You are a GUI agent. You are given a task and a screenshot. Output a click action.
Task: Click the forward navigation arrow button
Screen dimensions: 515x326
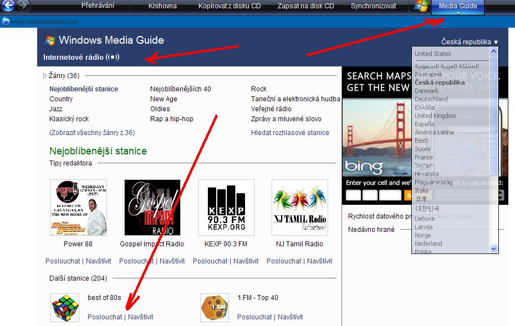(23, 5)
